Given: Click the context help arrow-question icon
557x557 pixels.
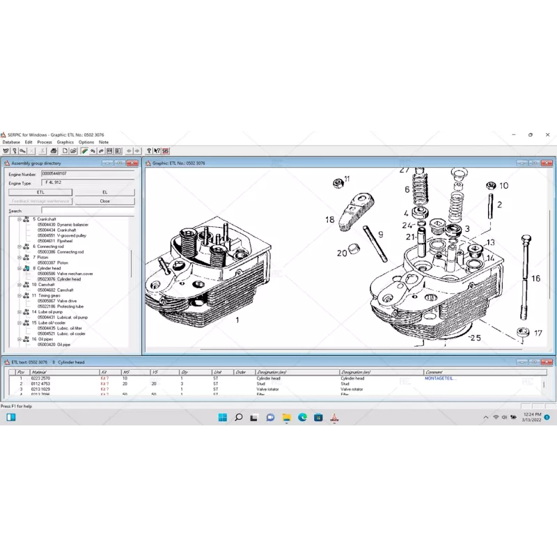Looking at the screenshot, I should 157,150.
